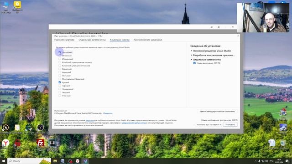Check Португальский (Бразилия) language pack
Screen dimensions: 292x164
(x=60, y=79)
